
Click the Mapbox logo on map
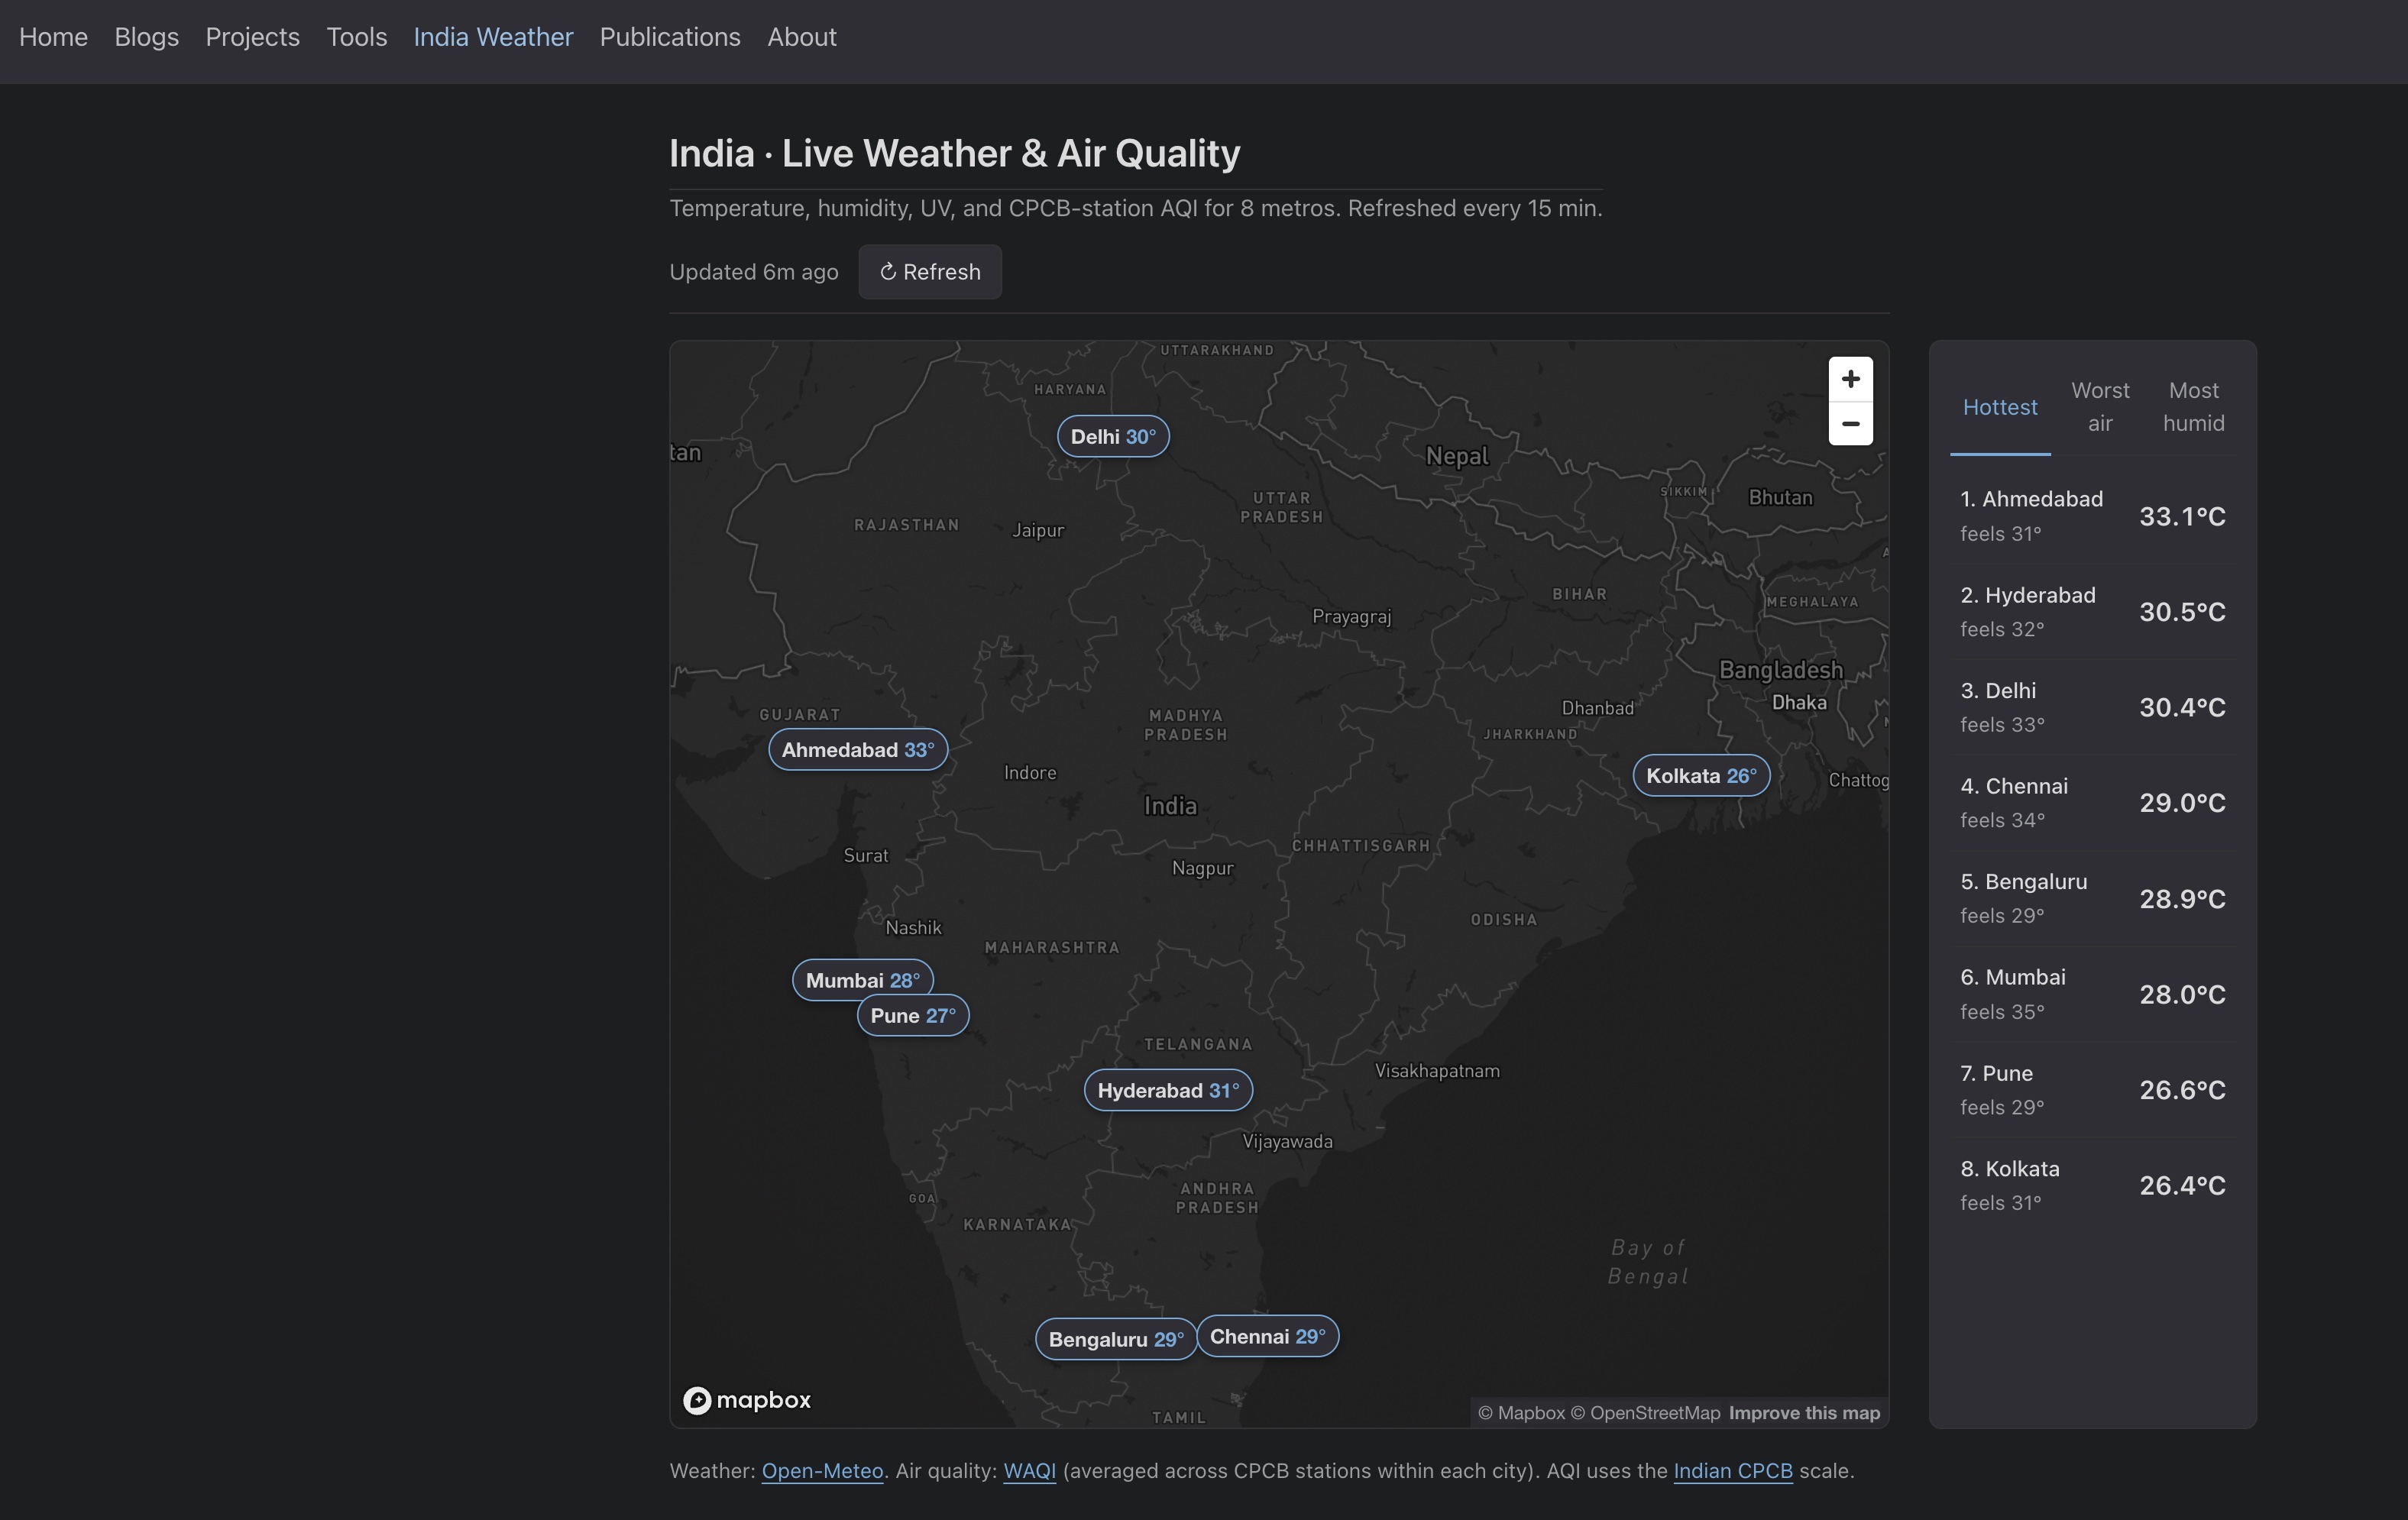coord(747,1400)
